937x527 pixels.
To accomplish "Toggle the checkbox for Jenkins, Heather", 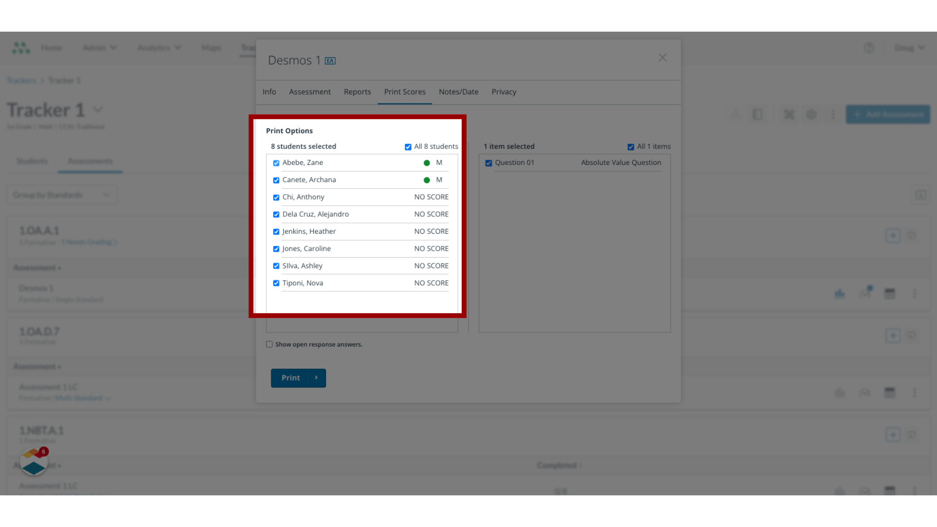I will pyautogui.click(x=276, y=232).
